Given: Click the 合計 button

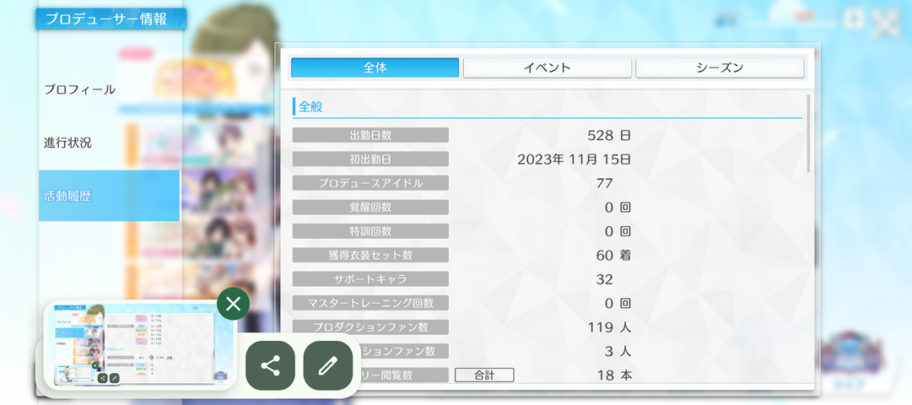Looking at the screenshot, I should pos(484,375).
